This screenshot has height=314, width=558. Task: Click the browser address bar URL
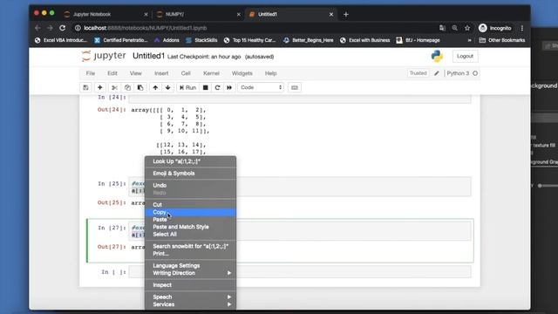146,28
